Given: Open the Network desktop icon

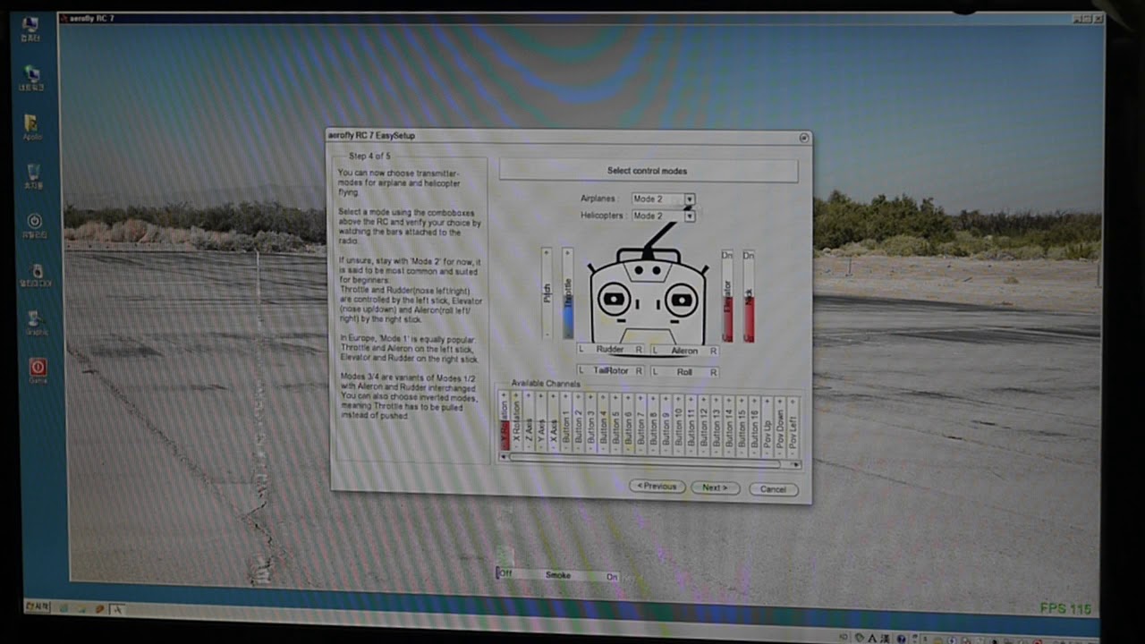Looking at the screenshot, I should [x=31, y=78].
